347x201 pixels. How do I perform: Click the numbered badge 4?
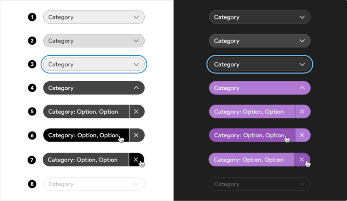32,88
